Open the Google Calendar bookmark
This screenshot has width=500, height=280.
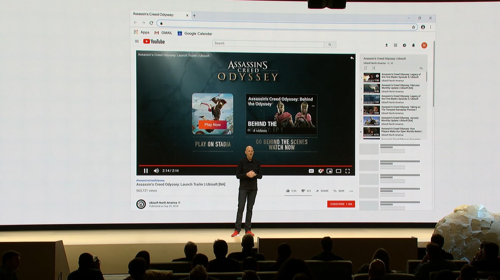coord(195,33)
